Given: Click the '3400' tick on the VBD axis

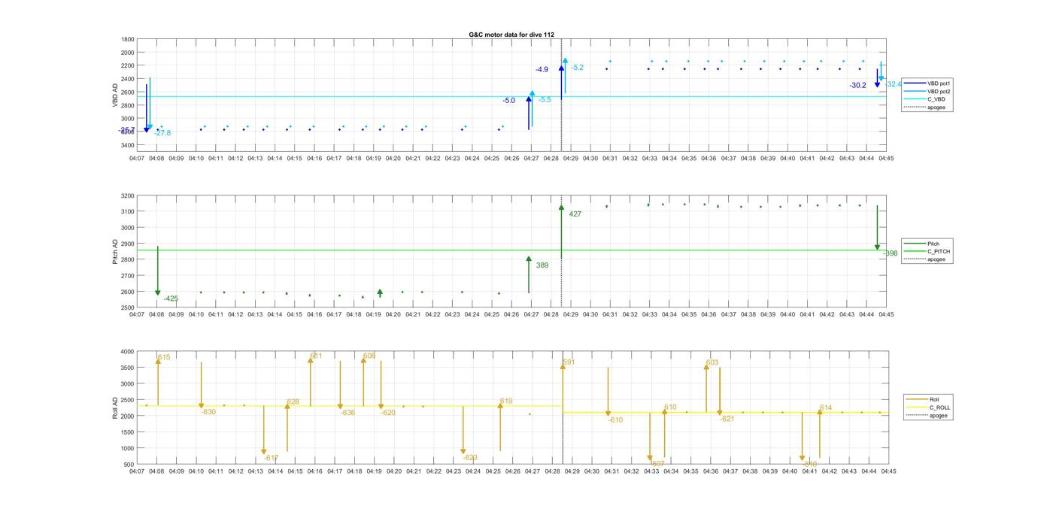Looking at the screenshot, I should (x=128, y=145).
